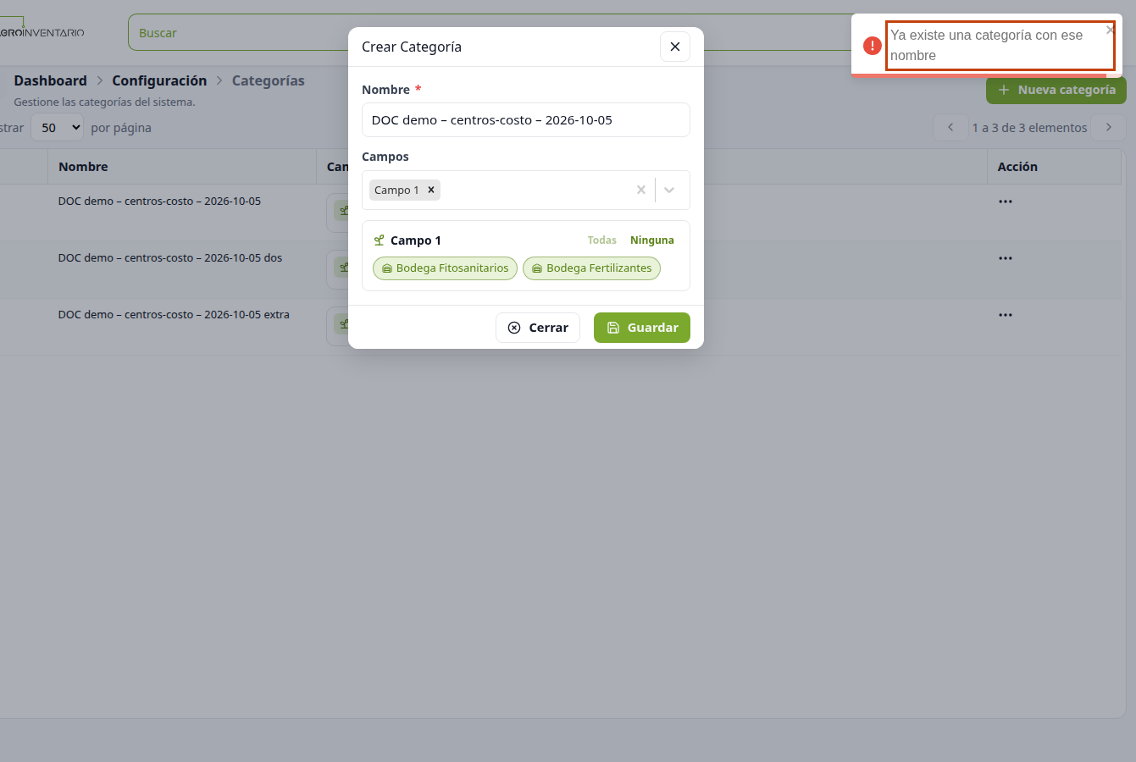Go to previous page of categories

[950, 128]
